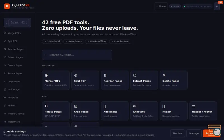The width and height of the screenshot is (224, 140).
Task: Select Redact in the sidebar
Action: coord(11,106)
